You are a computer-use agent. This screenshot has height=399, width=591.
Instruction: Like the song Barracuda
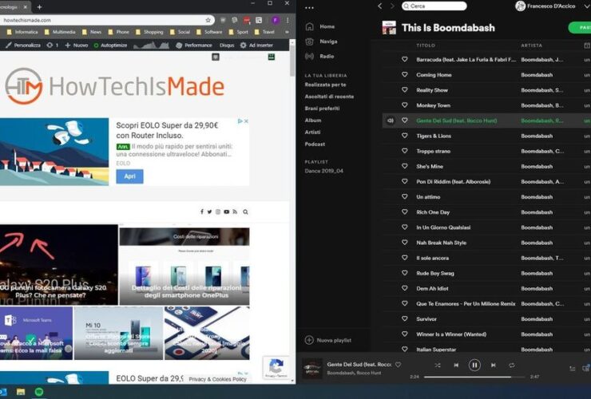[x=404, y=59]
